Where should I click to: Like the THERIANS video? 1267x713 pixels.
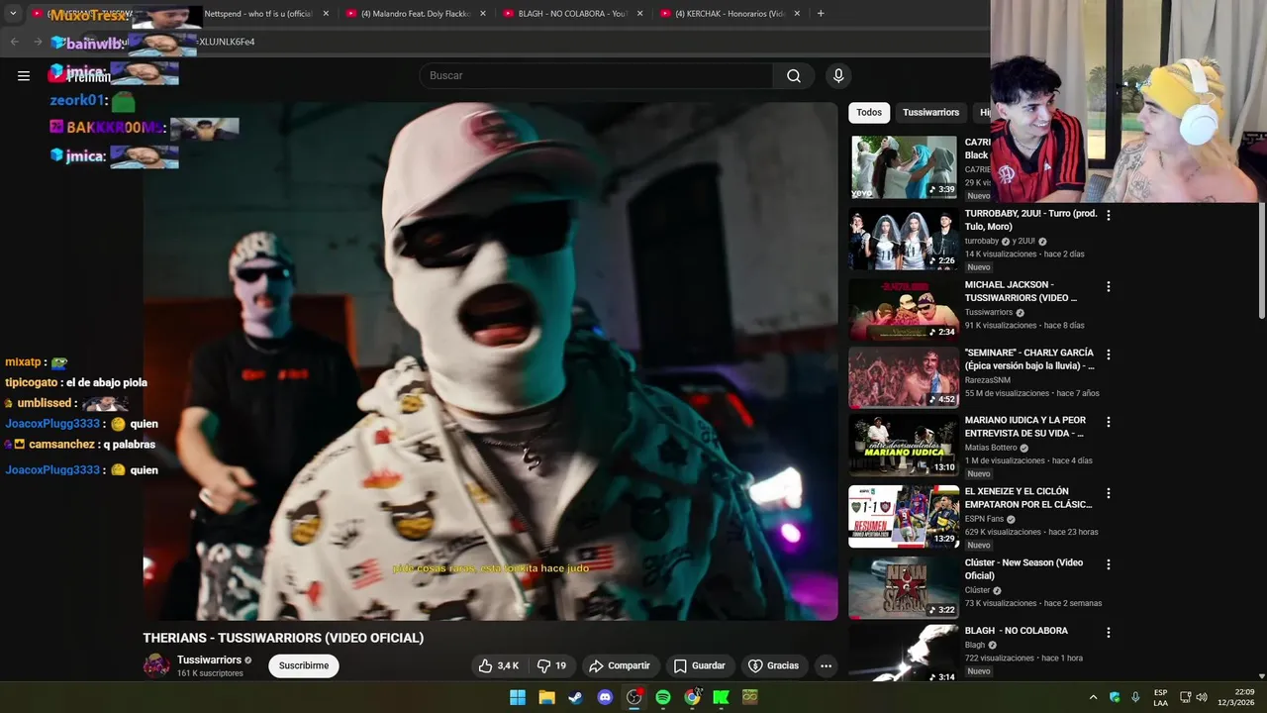click(x=499, y=665)
